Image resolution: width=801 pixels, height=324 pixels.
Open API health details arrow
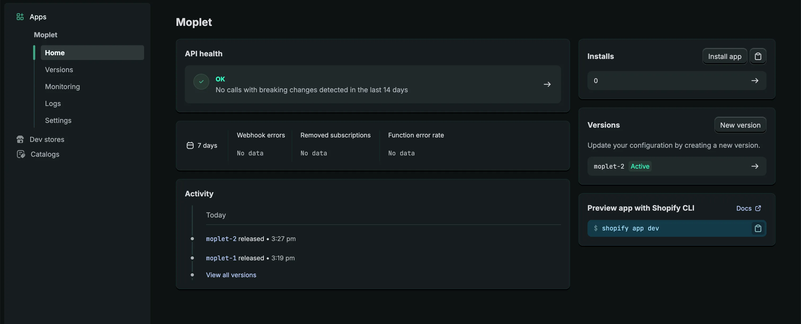(547, 84)
